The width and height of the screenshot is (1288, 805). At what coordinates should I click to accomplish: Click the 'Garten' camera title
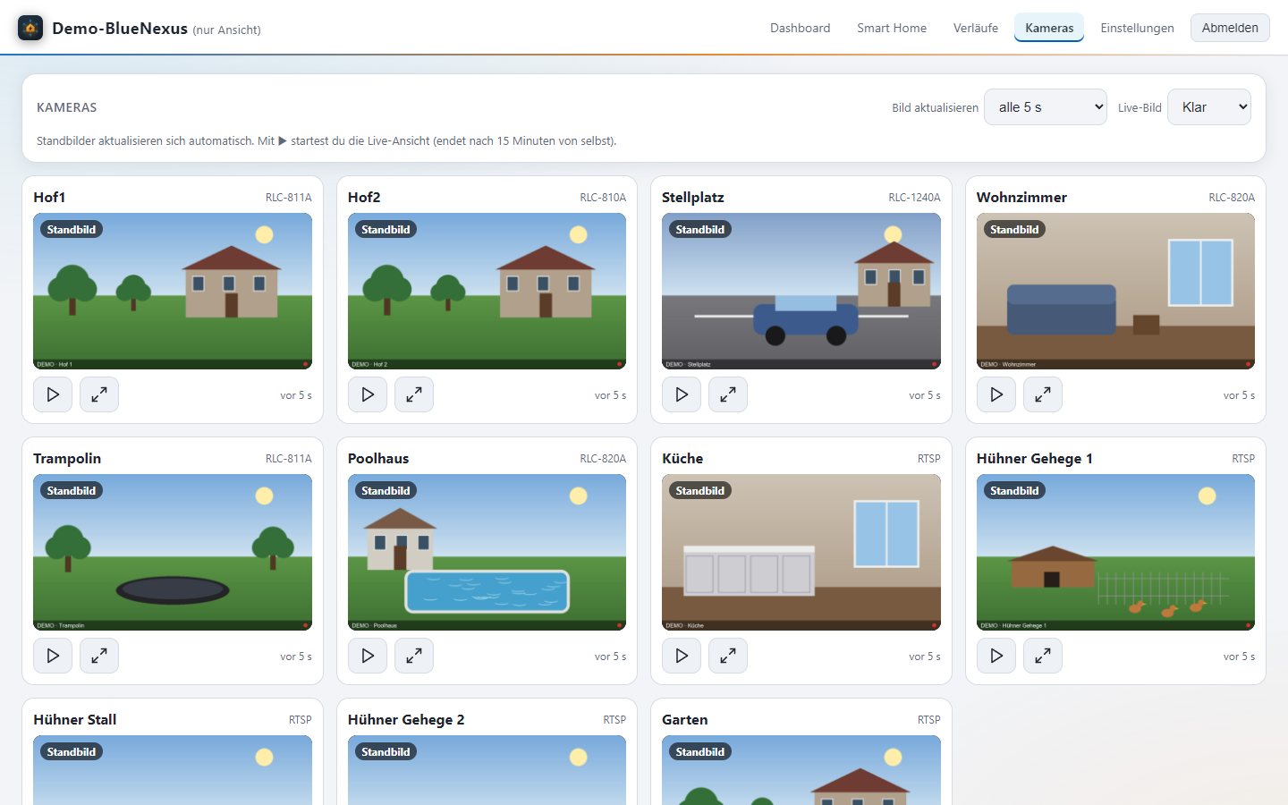(x=685, y=719)
